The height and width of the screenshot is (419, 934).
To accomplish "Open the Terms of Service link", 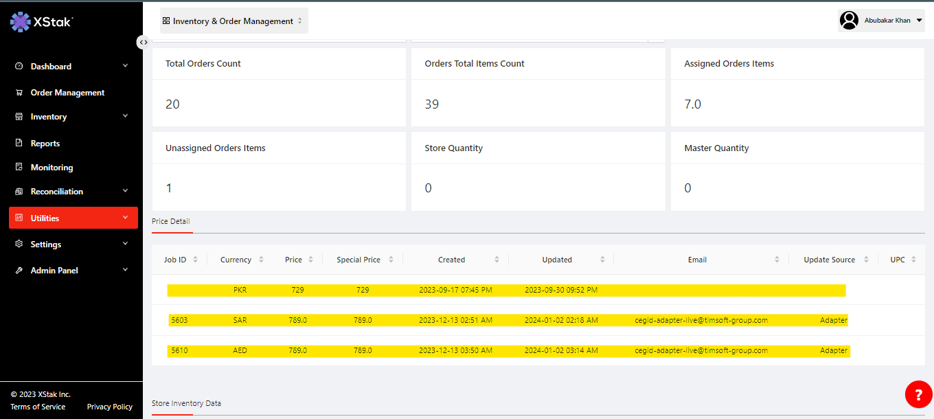I will pos(38,407).
